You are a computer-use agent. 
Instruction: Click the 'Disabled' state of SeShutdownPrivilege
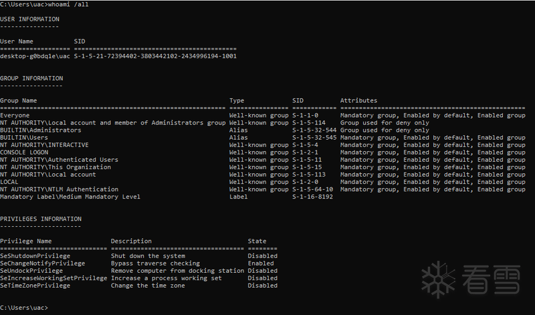tap(263, 256)
